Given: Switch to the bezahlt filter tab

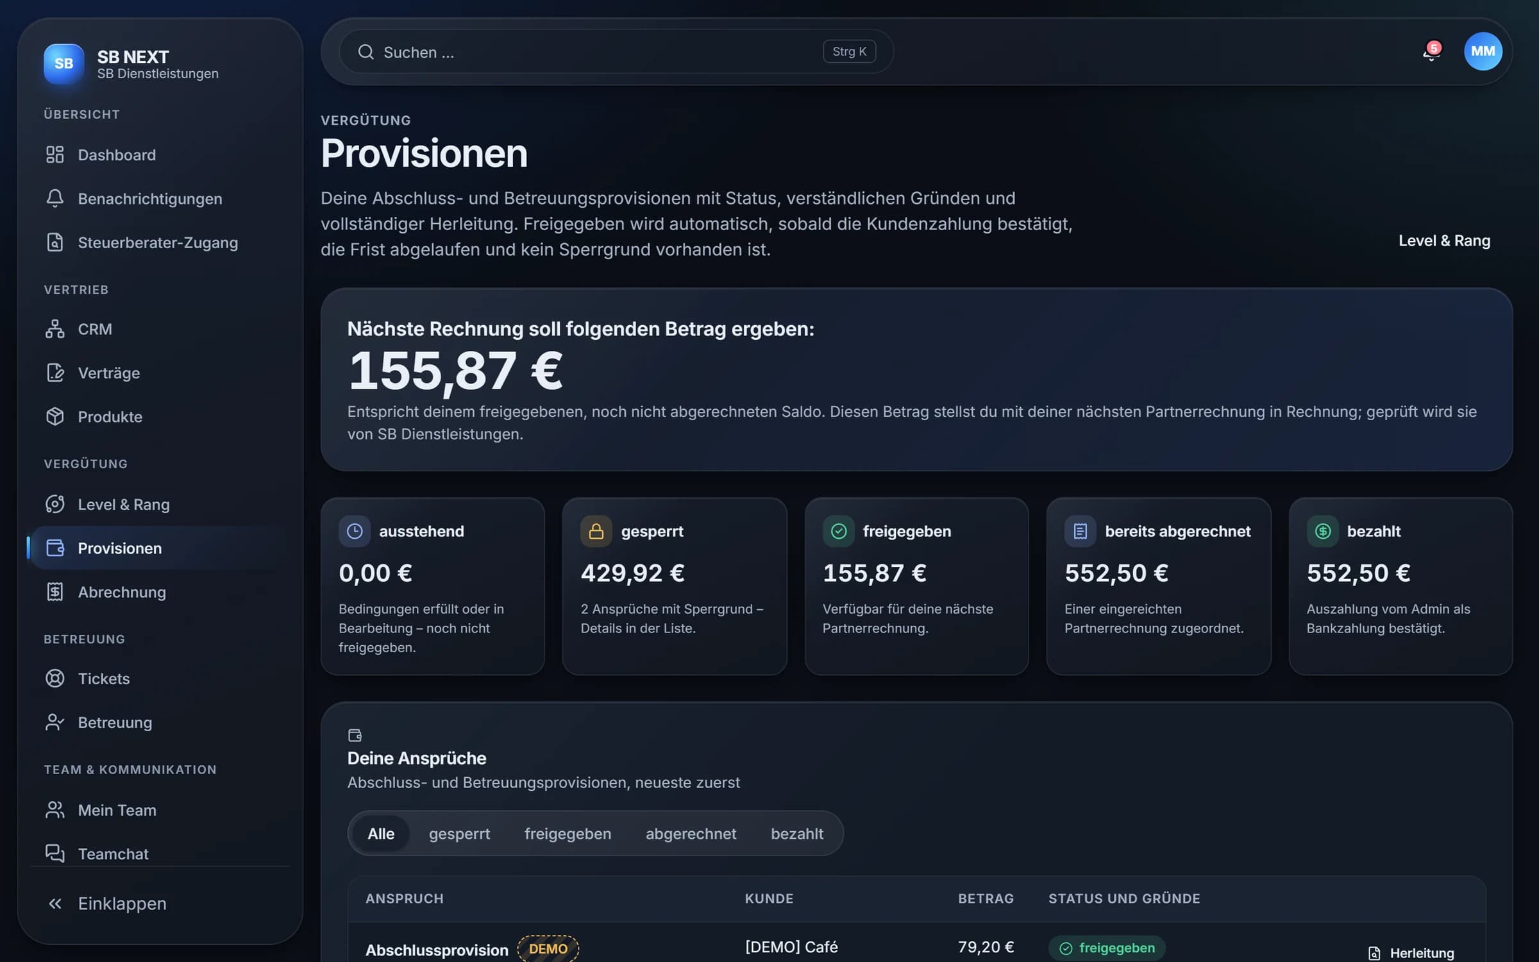Looking at the screenshot, I should (797, 833).
